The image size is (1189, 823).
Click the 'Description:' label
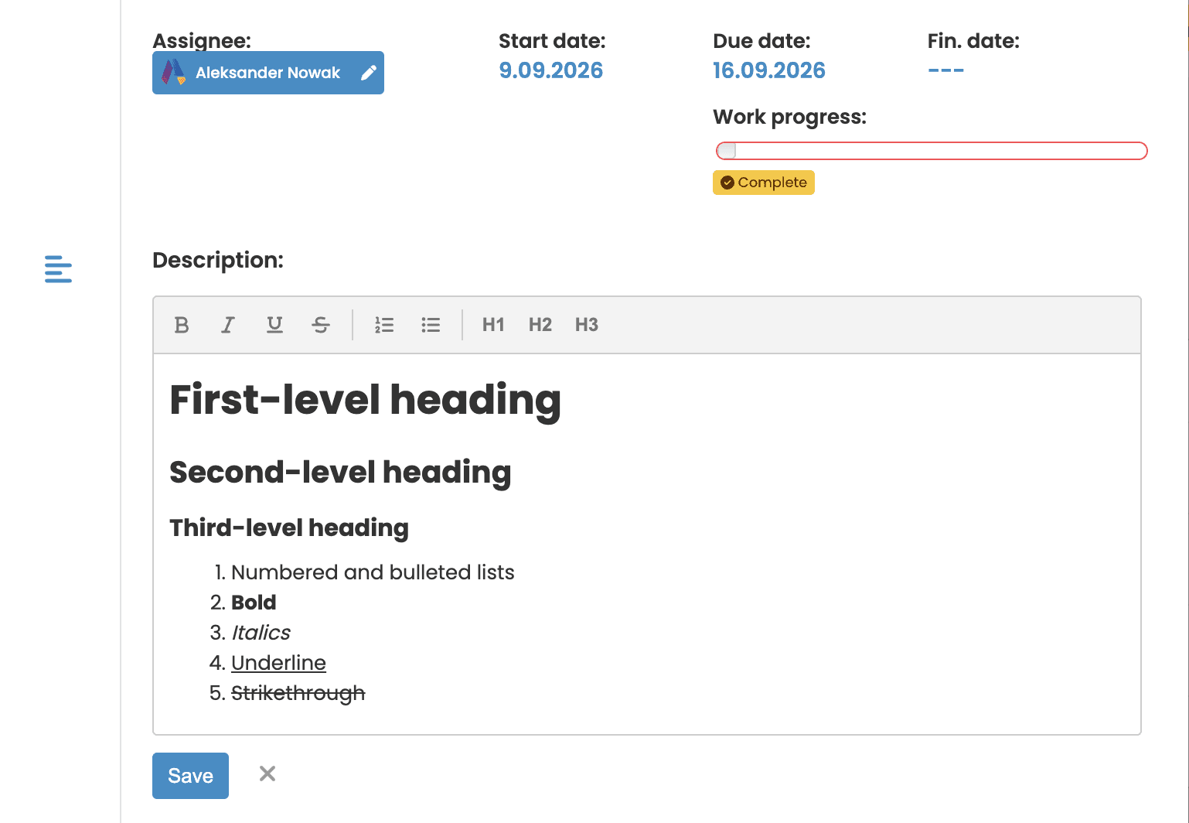click(x=218, y=260)
